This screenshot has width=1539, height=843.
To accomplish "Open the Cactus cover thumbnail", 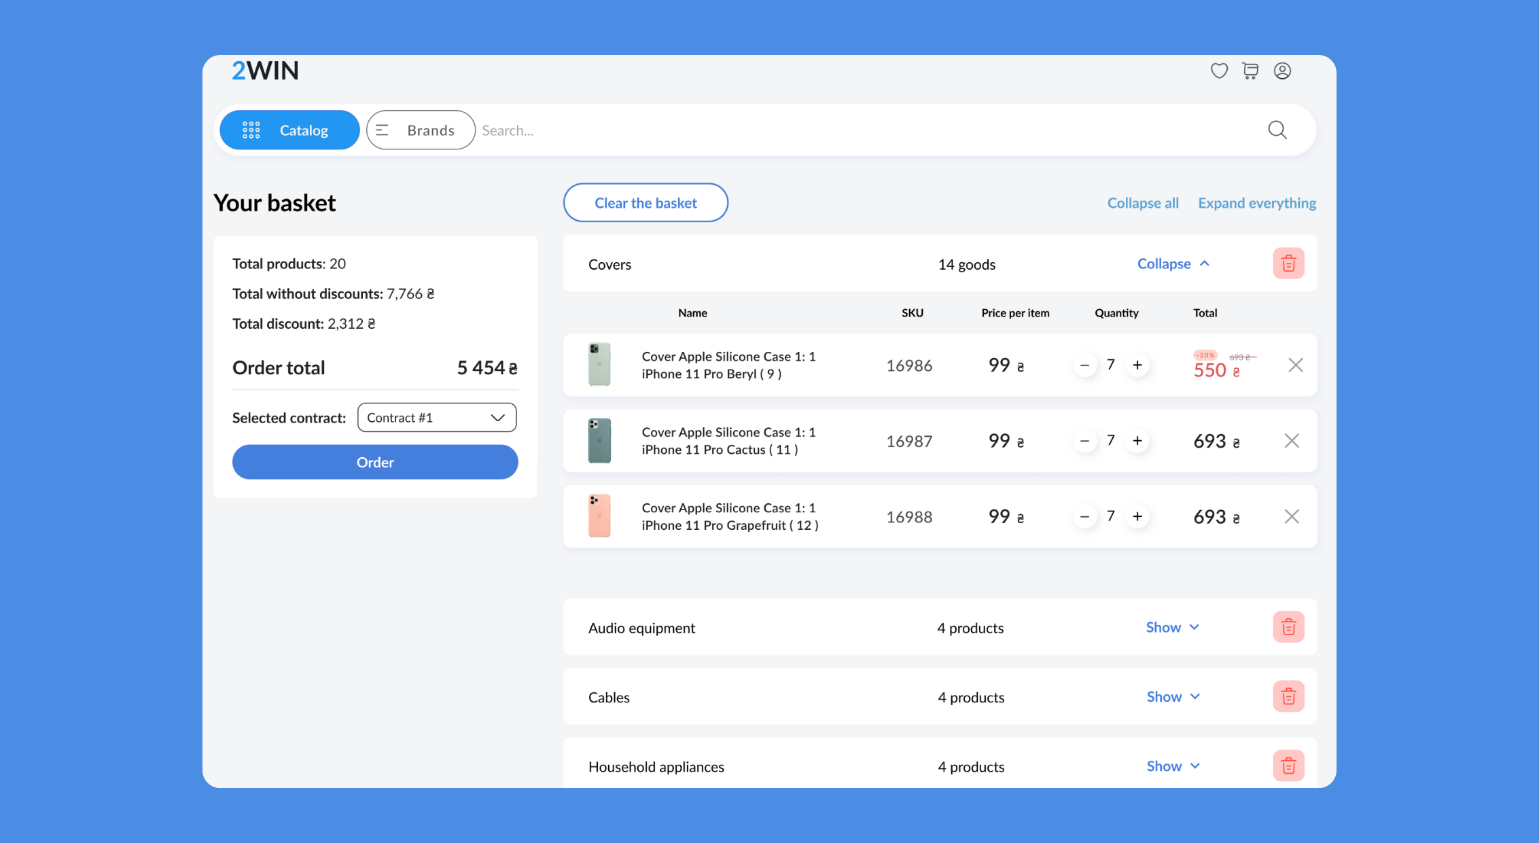I will pos(599,440).
